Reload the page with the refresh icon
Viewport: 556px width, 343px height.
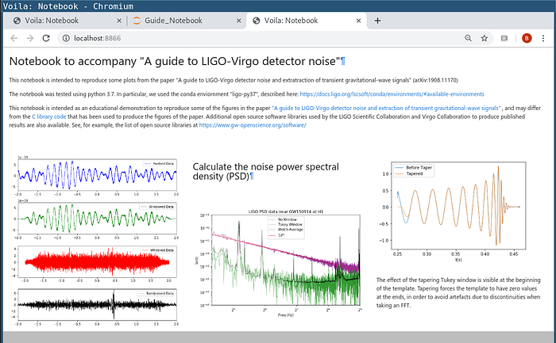point(46,38)
